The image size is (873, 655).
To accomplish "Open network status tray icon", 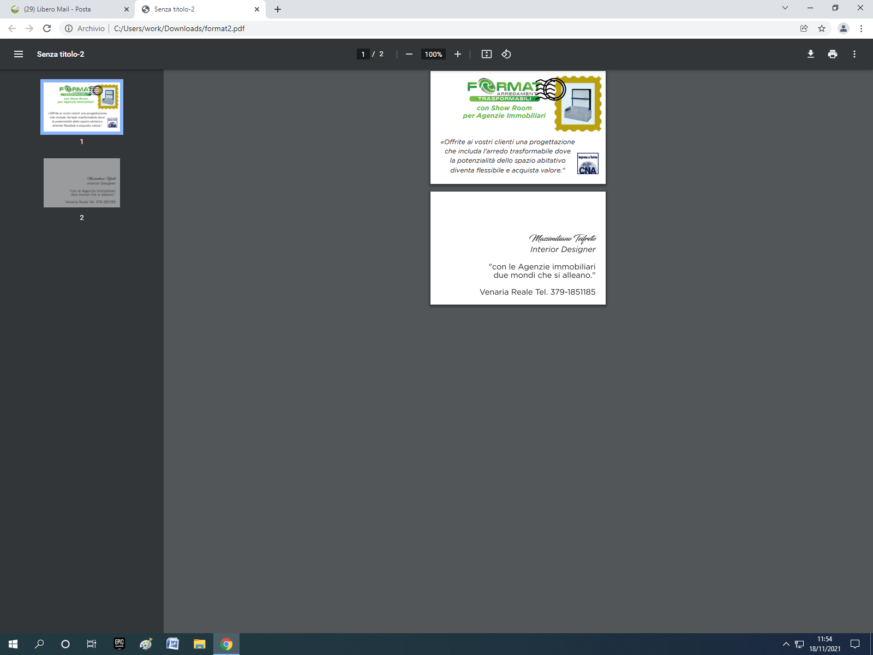I will tap(799, 644).
